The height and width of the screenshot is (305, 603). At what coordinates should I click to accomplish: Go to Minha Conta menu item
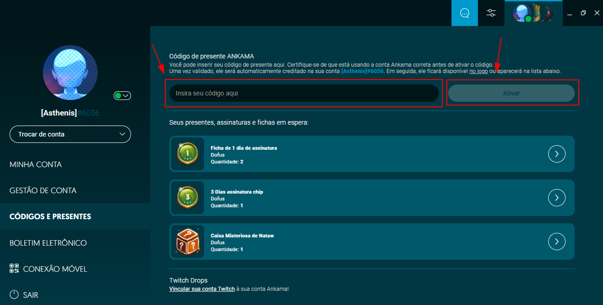[36, 164]
